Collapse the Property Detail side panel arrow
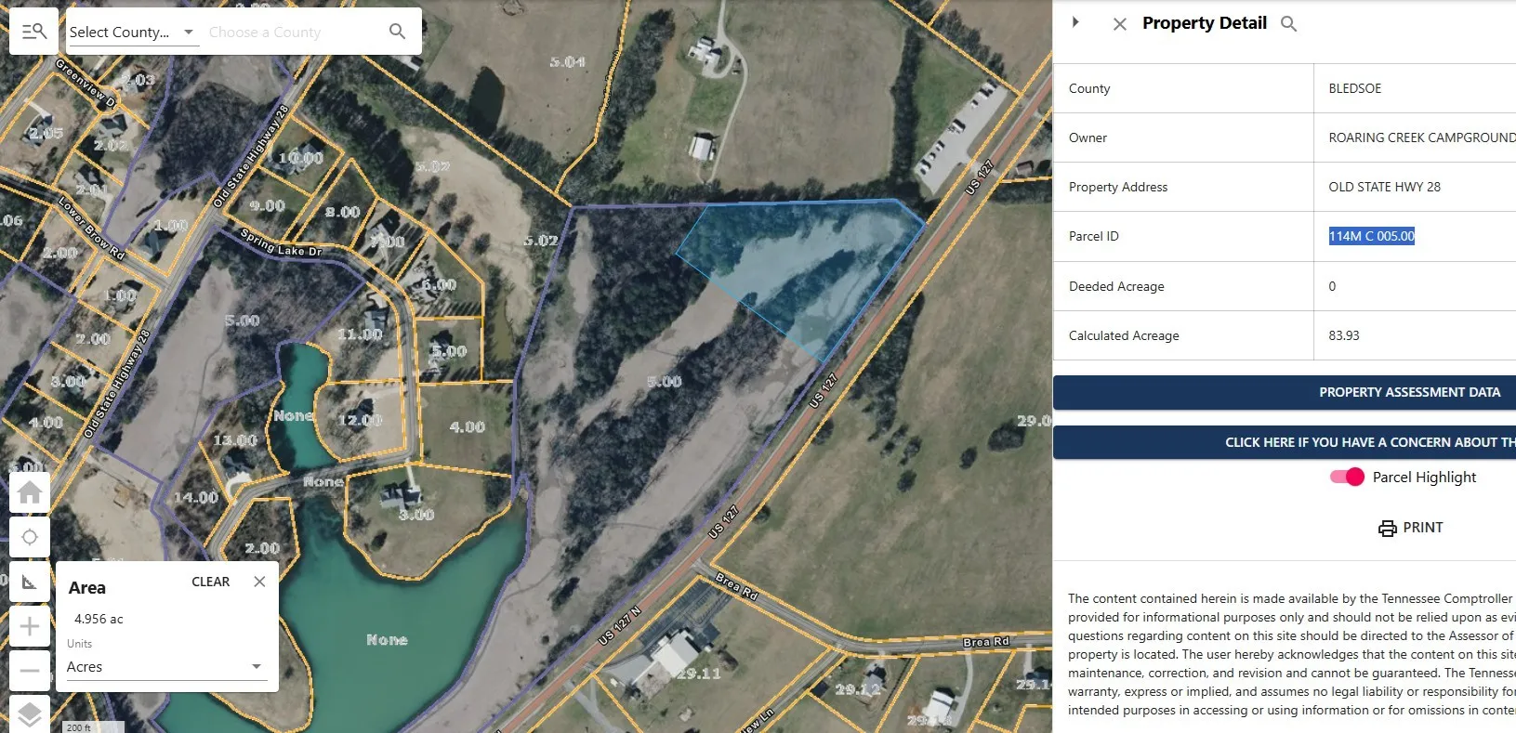This screenshot has width=1516, height=733. pyautogui.click(x=1075, y=22)
